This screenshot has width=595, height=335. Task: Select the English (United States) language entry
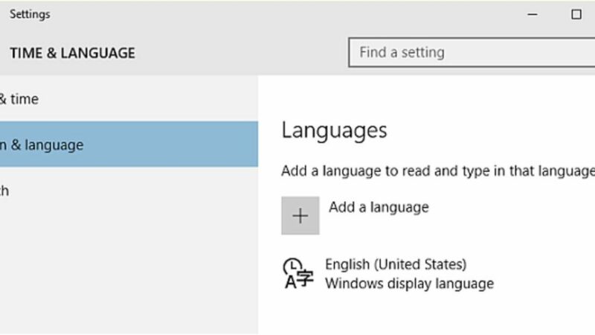[396, 264]
